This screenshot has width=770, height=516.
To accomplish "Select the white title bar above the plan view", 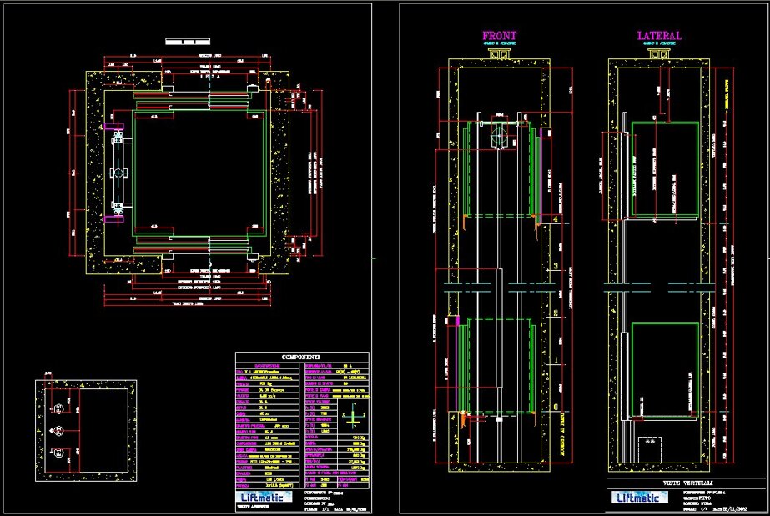I will point(188,42).
